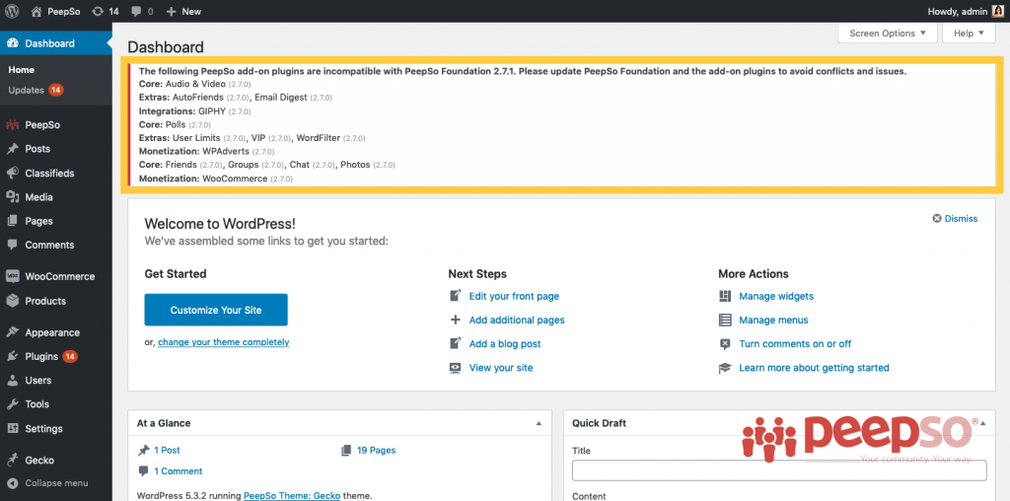Click the updates refresh icon showing 14

(98, 11)
